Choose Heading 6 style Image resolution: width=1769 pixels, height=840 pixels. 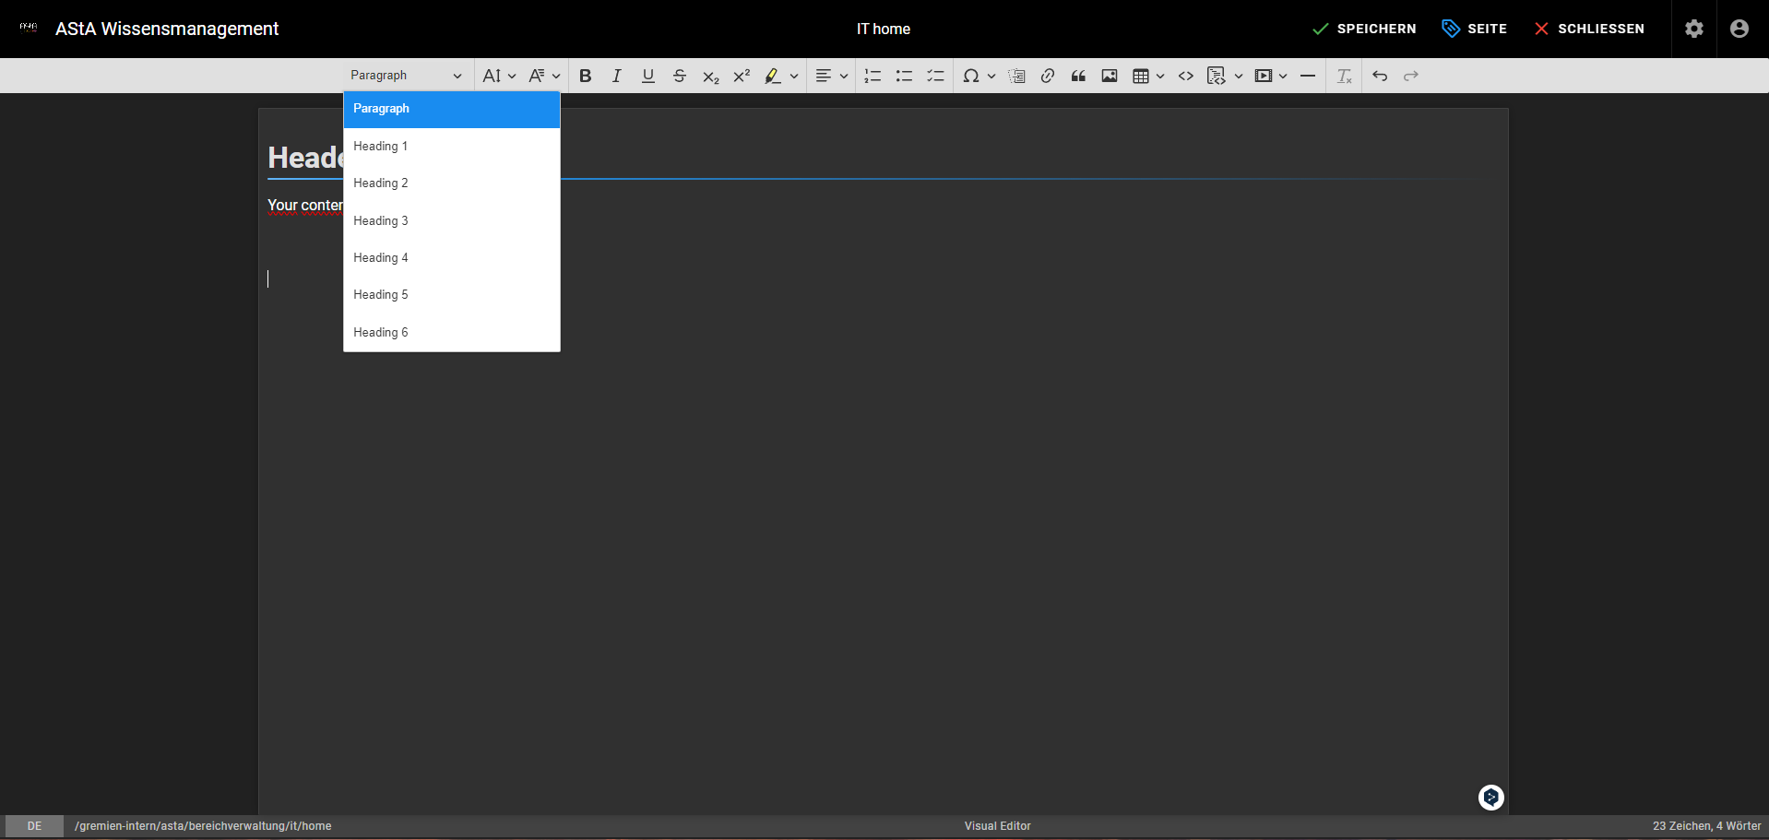(452, 332)
